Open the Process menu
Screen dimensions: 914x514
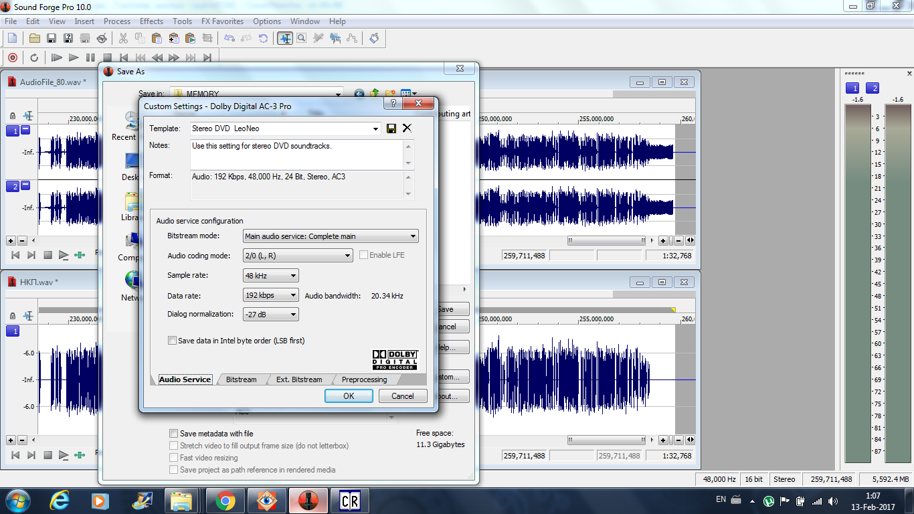(117, 21)
